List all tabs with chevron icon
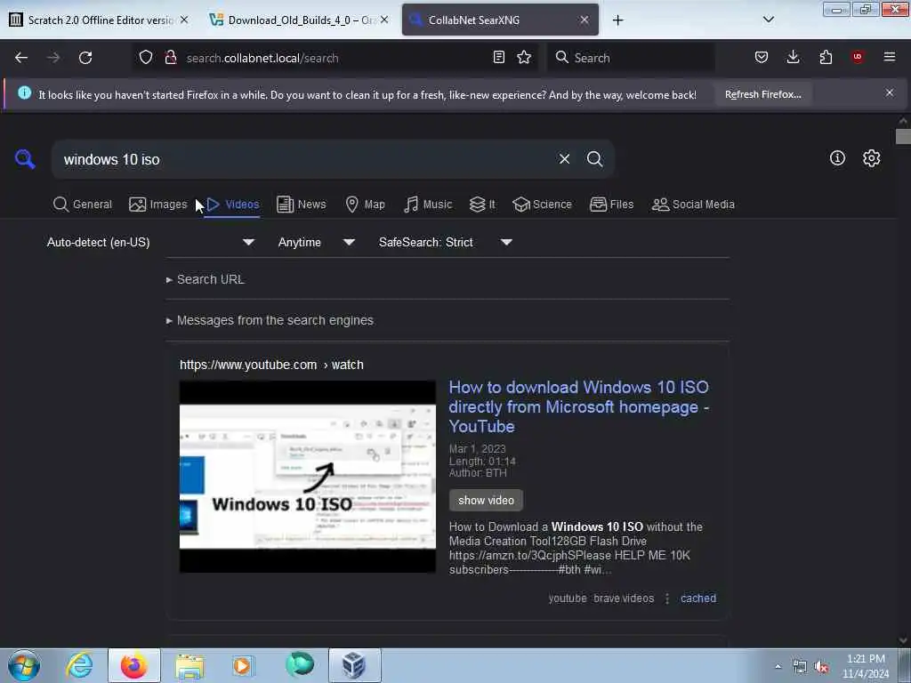Image resolution: width=911 pixels, height=683 pixels. pos(768,20)
